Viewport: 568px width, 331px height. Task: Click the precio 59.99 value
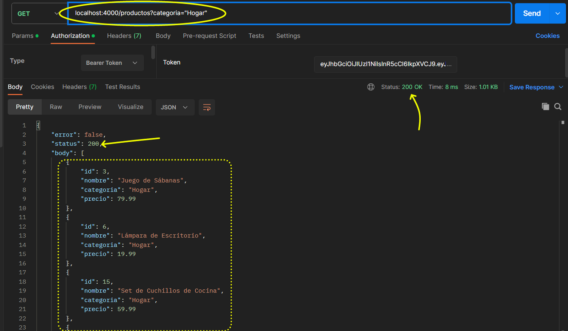tap(126, 309)
